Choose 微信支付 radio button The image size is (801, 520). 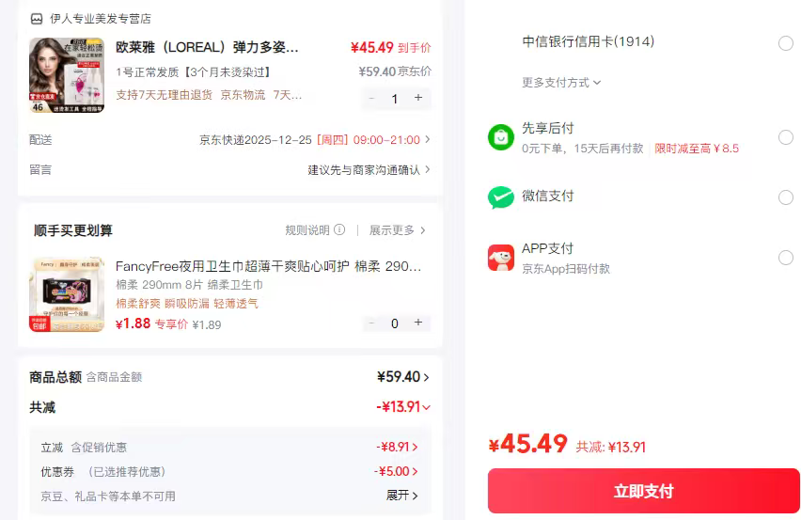pos(786,197)
